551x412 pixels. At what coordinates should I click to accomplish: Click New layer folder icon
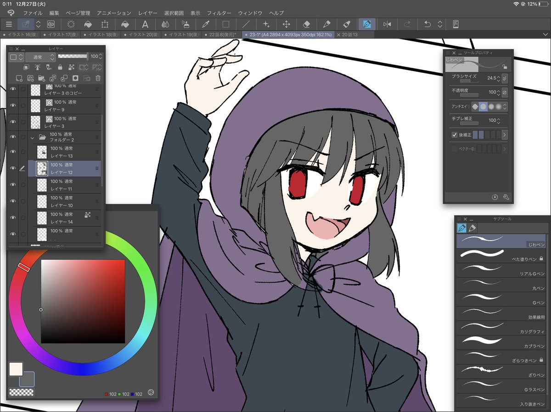click(x=41, y=78)
